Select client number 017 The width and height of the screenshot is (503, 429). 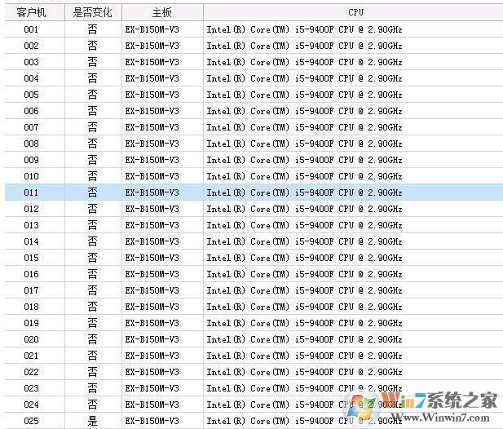pos(31,290)
